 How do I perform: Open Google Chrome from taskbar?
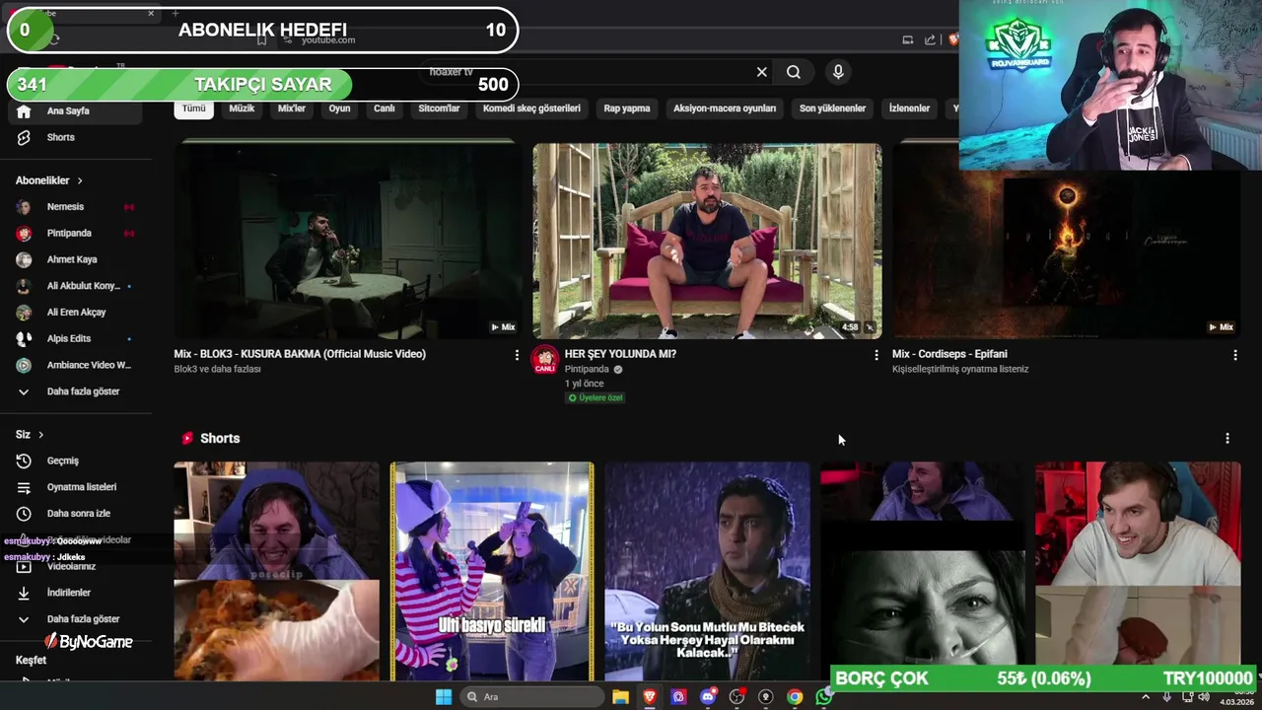795,697
